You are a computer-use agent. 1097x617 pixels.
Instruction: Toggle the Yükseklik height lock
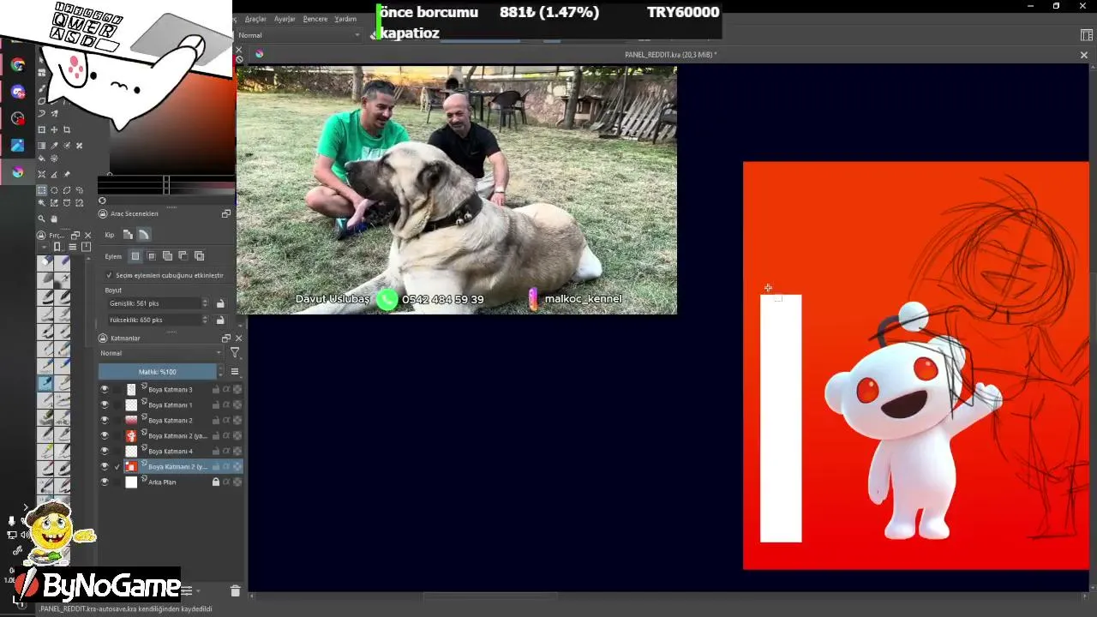tap(220, 320)
